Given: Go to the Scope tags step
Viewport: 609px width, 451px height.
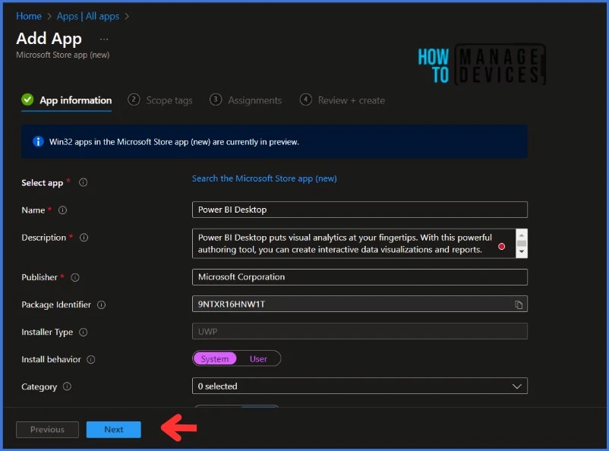Looking at the screenshot, I should click(160, 100).
